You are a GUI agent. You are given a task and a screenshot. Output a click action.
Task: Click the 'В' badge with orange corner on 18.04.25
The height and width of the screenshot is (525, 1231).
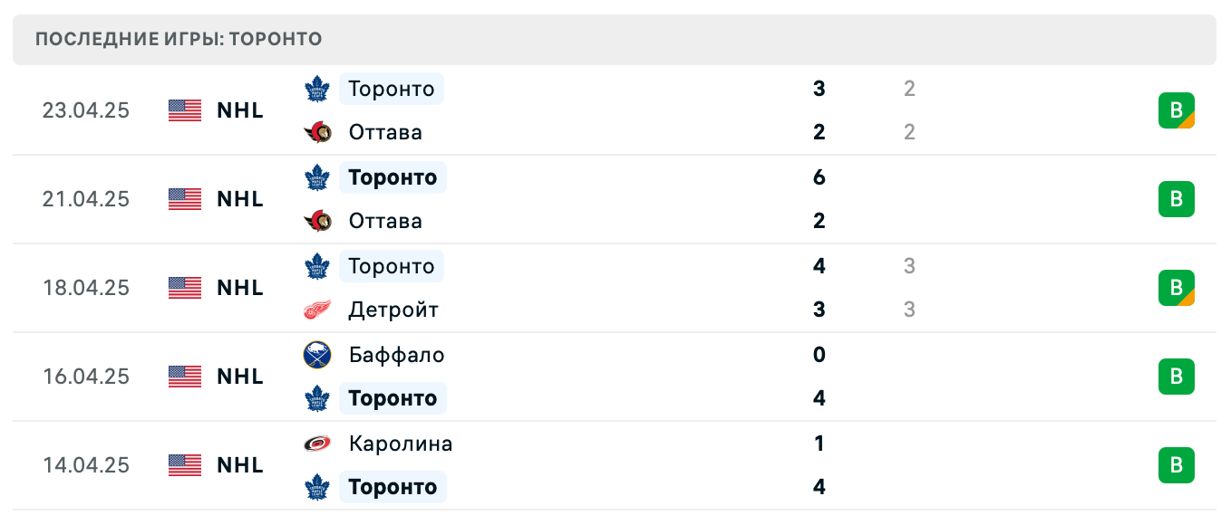pyautogui.click(x=1177, y=288)
